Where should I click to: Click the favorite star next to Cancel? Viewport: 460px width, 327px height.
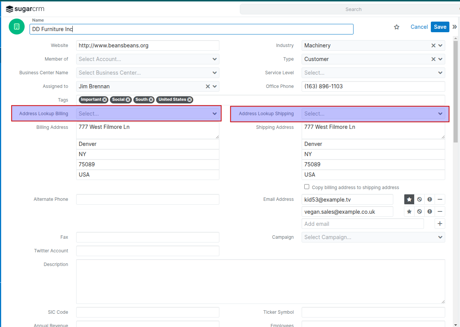coord(397,27)
